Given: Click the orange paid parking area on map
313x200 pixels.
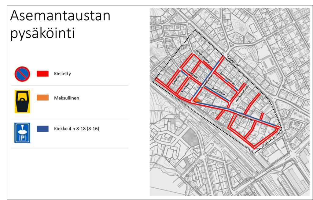Looking at the screenshot, I should point(197,100).
